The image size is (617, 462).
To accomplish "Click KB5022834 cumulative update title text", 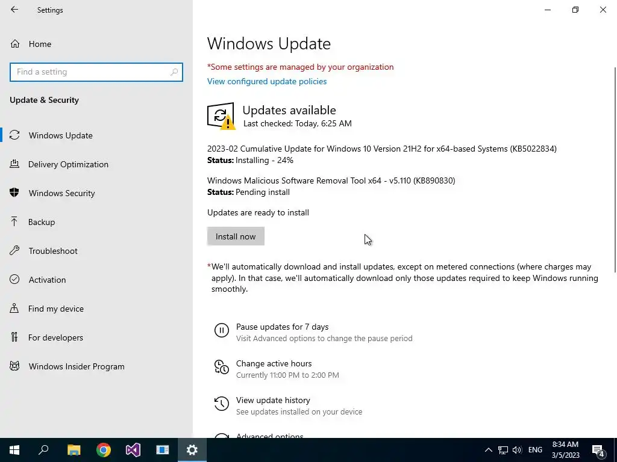I will pyautogui.click(x=381, y=149).
